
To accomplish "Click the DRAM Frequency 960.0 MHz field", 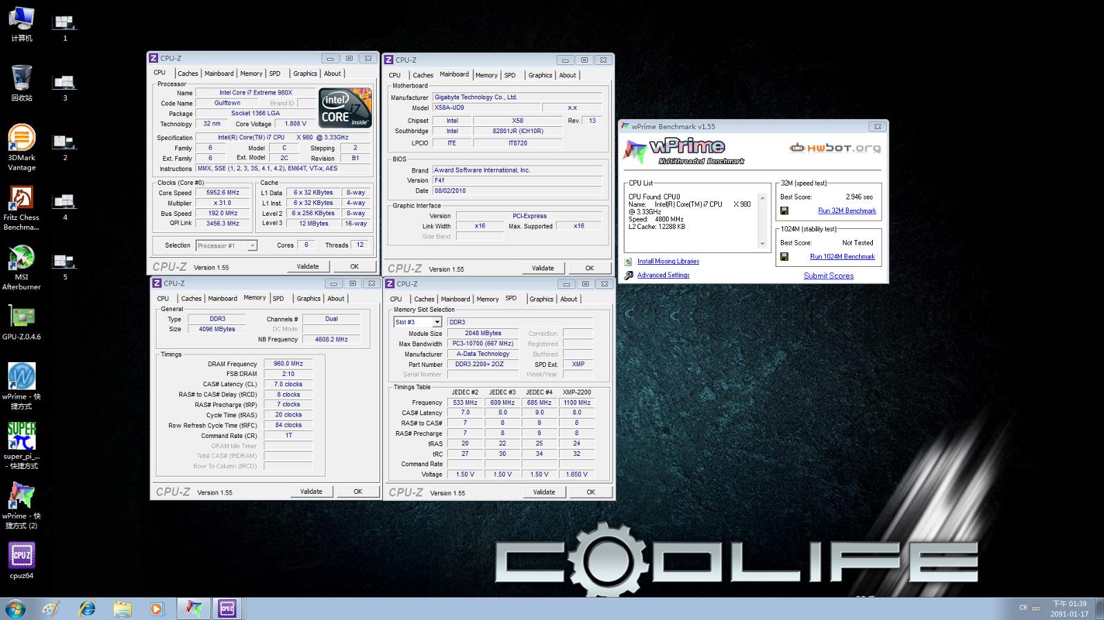I will [288, 363].
